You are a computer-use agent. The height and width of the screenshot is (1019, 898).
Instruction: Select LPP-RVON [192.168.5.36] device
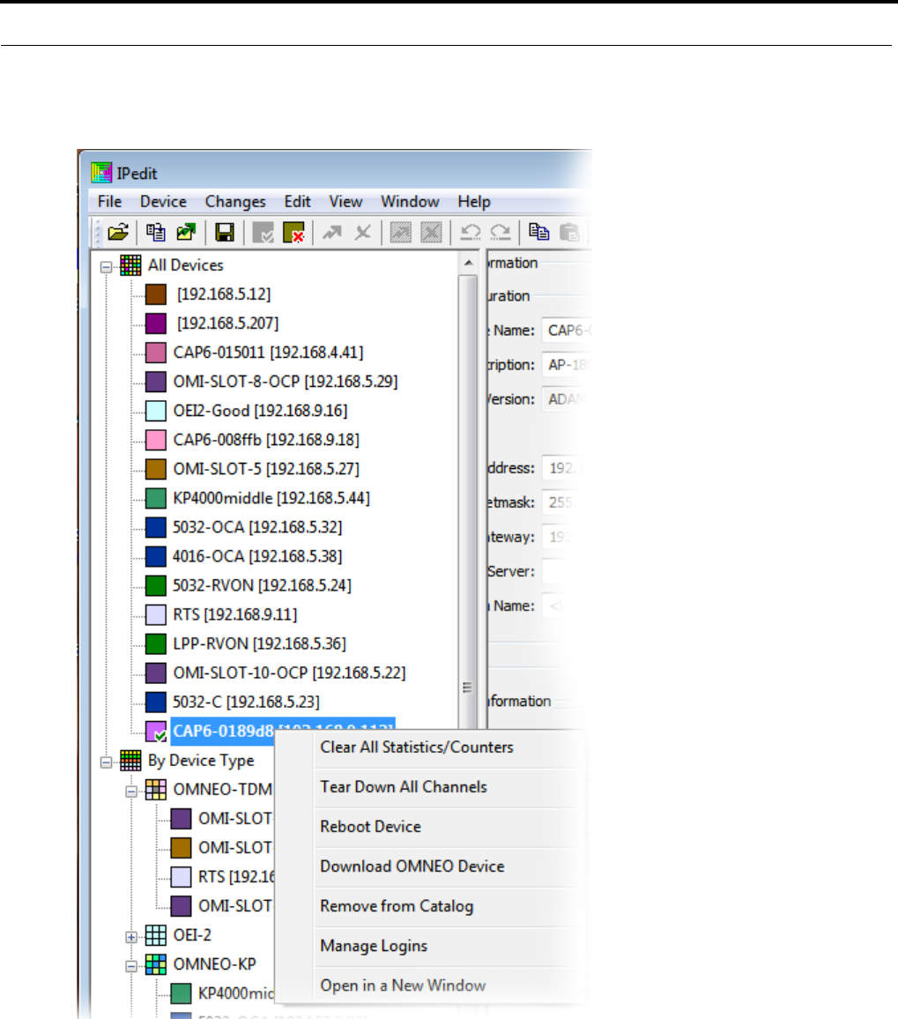(x=259, y=644)
